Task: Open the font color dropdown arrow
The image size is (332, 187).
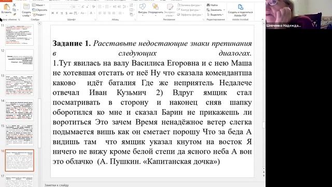Action: [x=94, y=13]
